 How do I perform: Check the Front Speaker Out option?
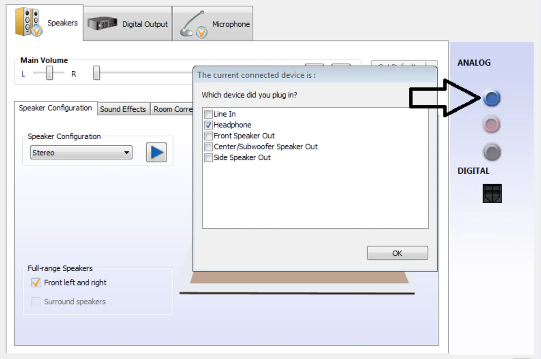pyautogui.click(x=208, y=136)
